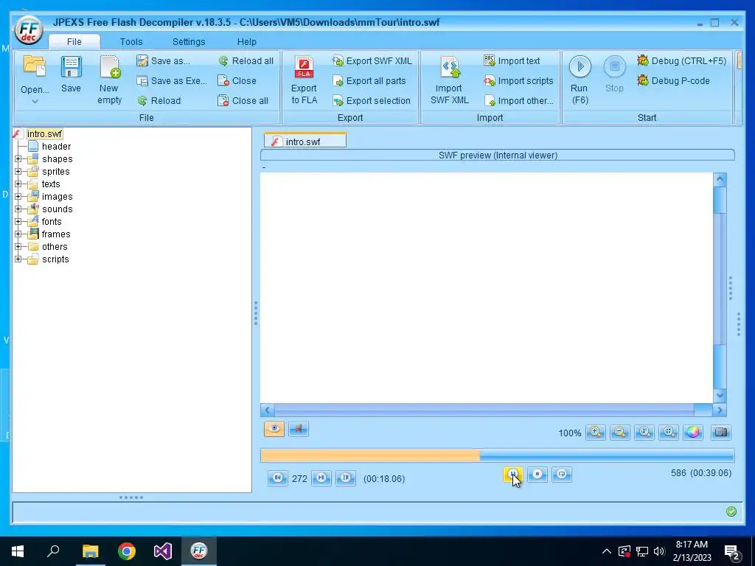Viewport: 755px width, 566px height.
Task: Reload the current file
Action: [159, 100]
